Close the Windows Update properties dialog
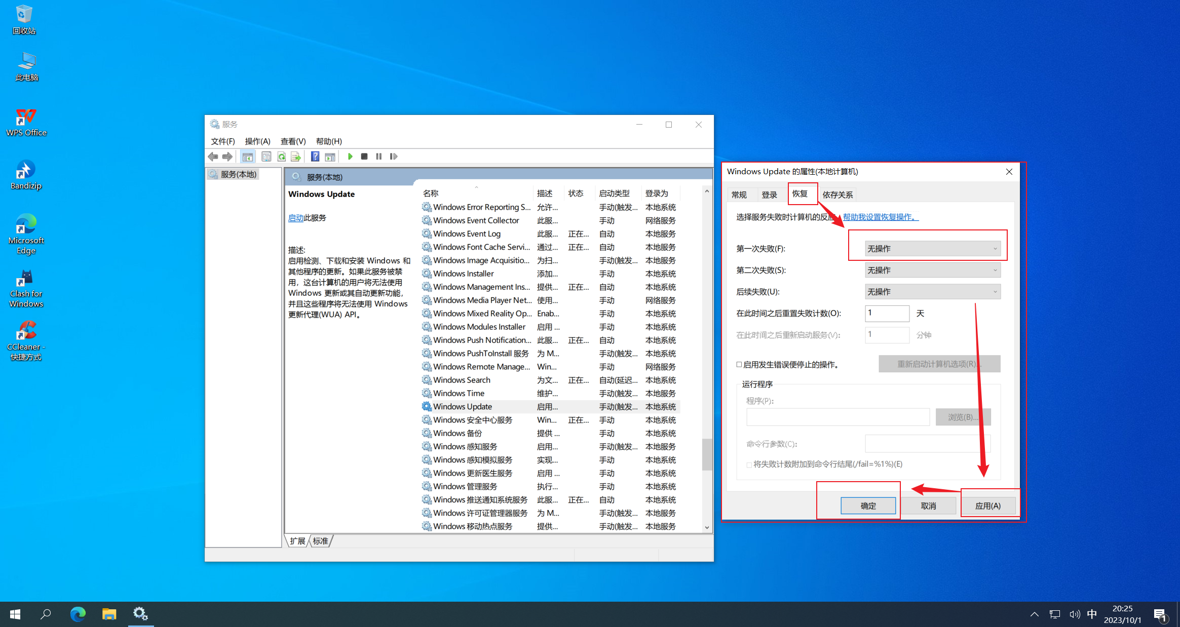1180x627 pixels. tap(1009, 172)
